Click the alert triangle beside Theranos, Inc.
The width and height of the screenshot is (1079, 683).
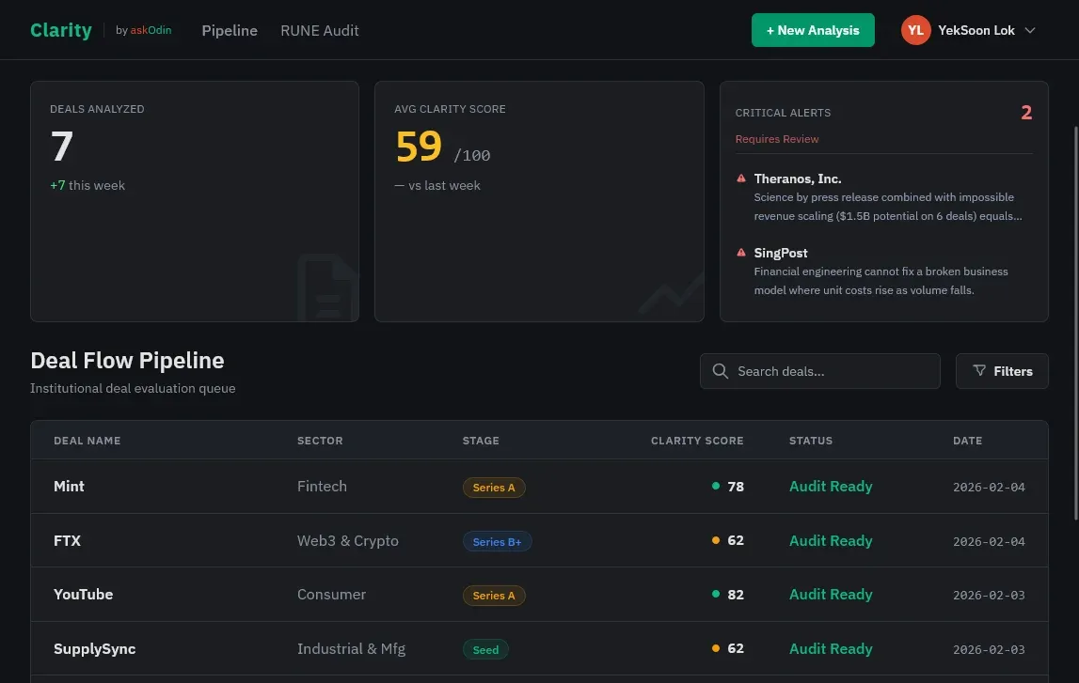[x=741, y=178]
